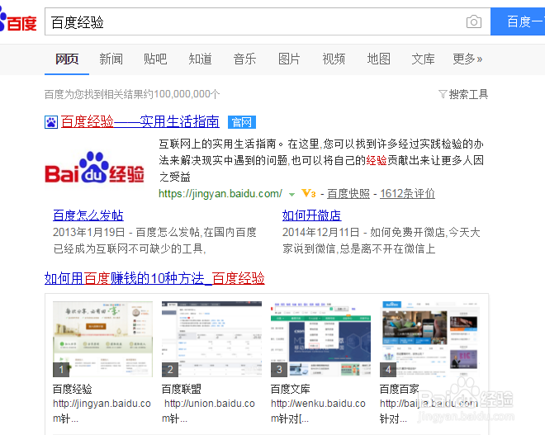Open 搜索工具 search tools
Viewport: 545px width, 435px height.
click(x=468, y=94)
